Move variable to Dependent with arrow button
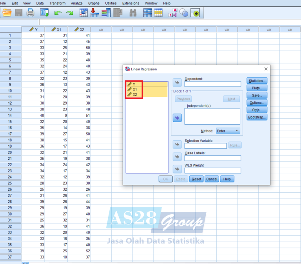The image size is (301, 264). (x=177, y=83)
